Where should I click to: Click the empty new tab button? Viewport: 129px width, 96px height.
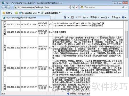tap(53, 18)
